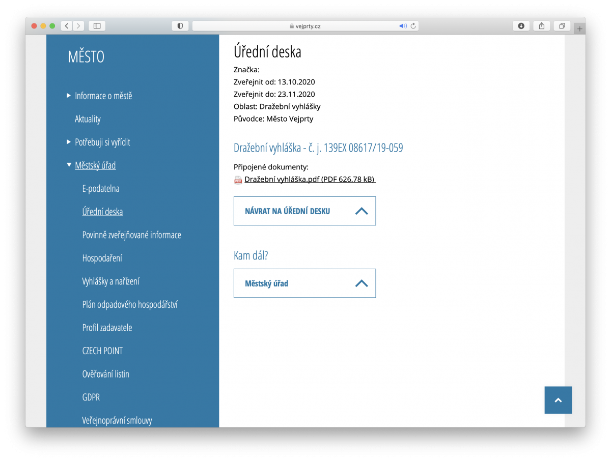Click the Safari forward navigation arrow
Screen dimensions: 611x461
click(78, 26)
